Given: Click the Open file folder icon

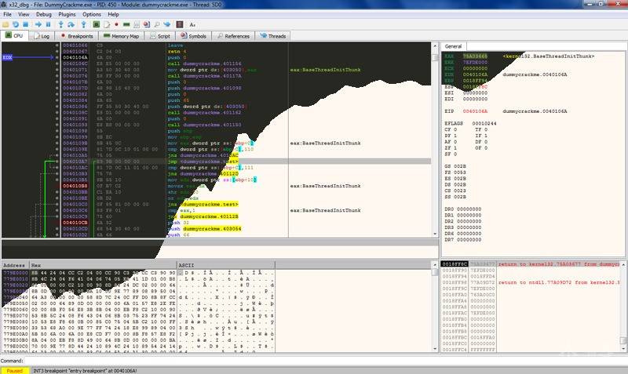Looking at the screenshot, I should pyautogui.click(x=5, y=25).
